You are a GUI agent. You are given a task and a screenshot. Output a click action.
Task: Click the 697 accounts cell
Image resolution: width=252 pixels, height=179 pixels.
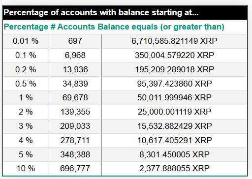click(75, 41)
